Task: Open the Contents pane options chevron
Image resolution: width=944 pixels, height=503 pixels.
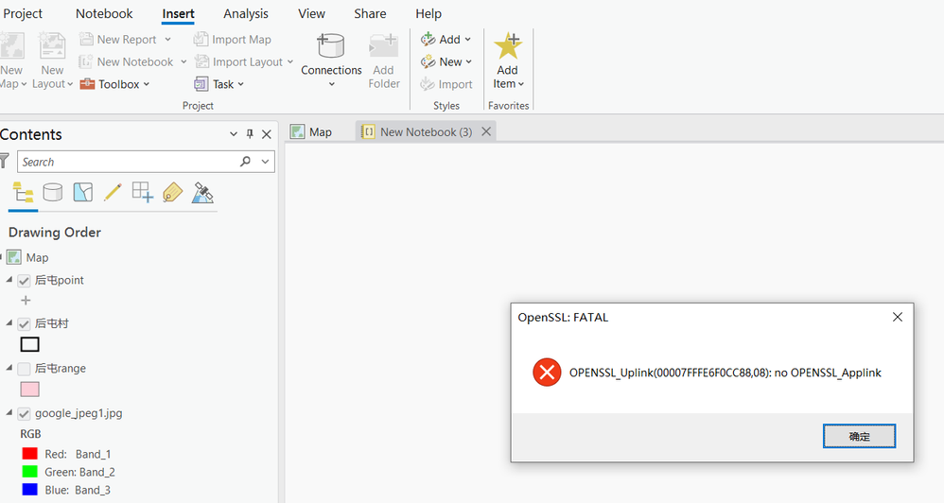Action: (234, 134)
